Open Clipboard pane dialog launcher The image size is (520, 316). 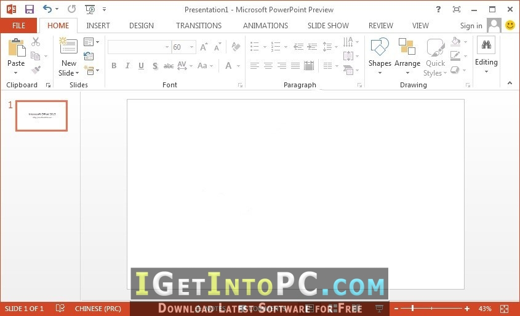49,85
